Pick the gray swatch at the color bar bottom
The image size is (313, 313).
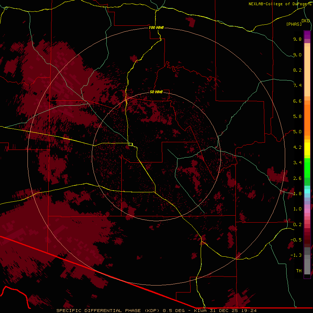[307, 267]
